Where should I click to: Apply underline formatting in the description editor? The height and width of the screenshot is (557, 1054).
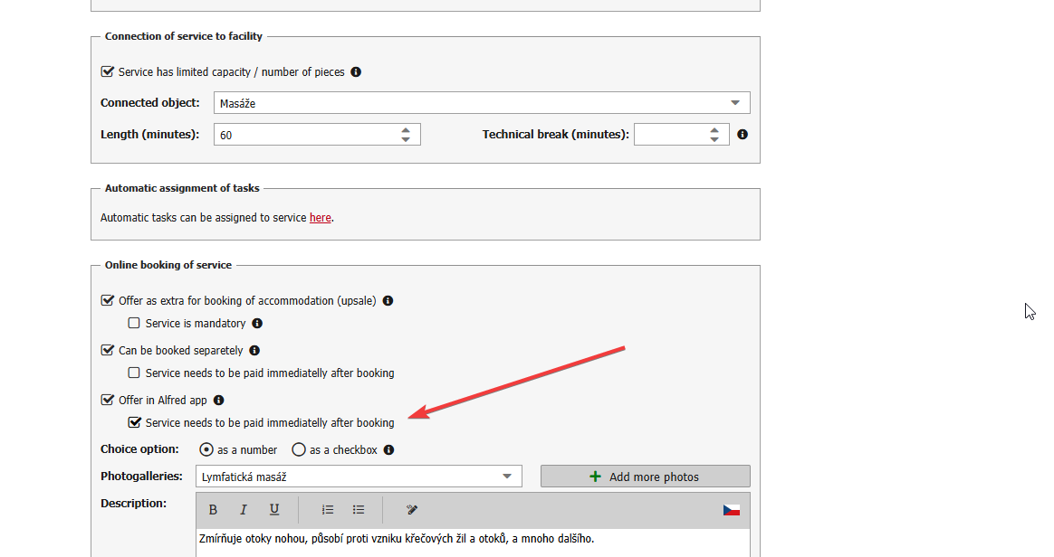tap(274, 510)
